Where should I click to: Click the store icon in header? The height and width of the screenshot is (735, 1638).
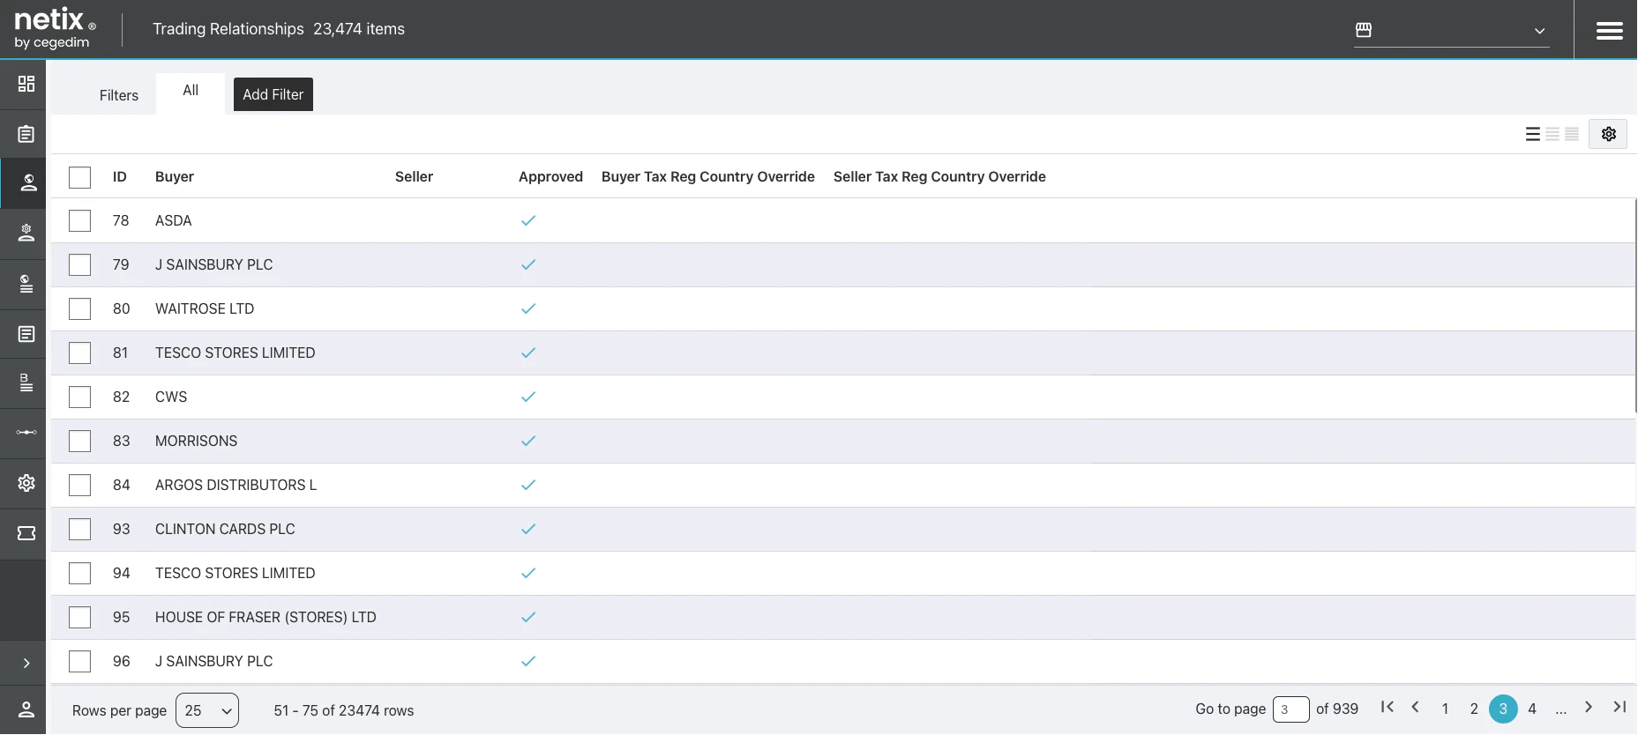pyautogui.click(x=1364, y=30)
